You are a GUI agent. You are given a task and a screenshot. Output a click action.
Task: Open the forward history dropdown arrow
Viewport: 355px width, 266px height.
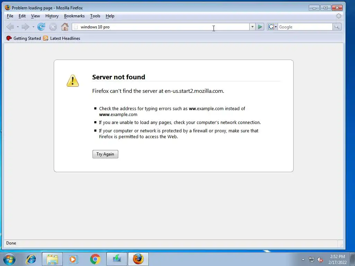pos(33,27)
